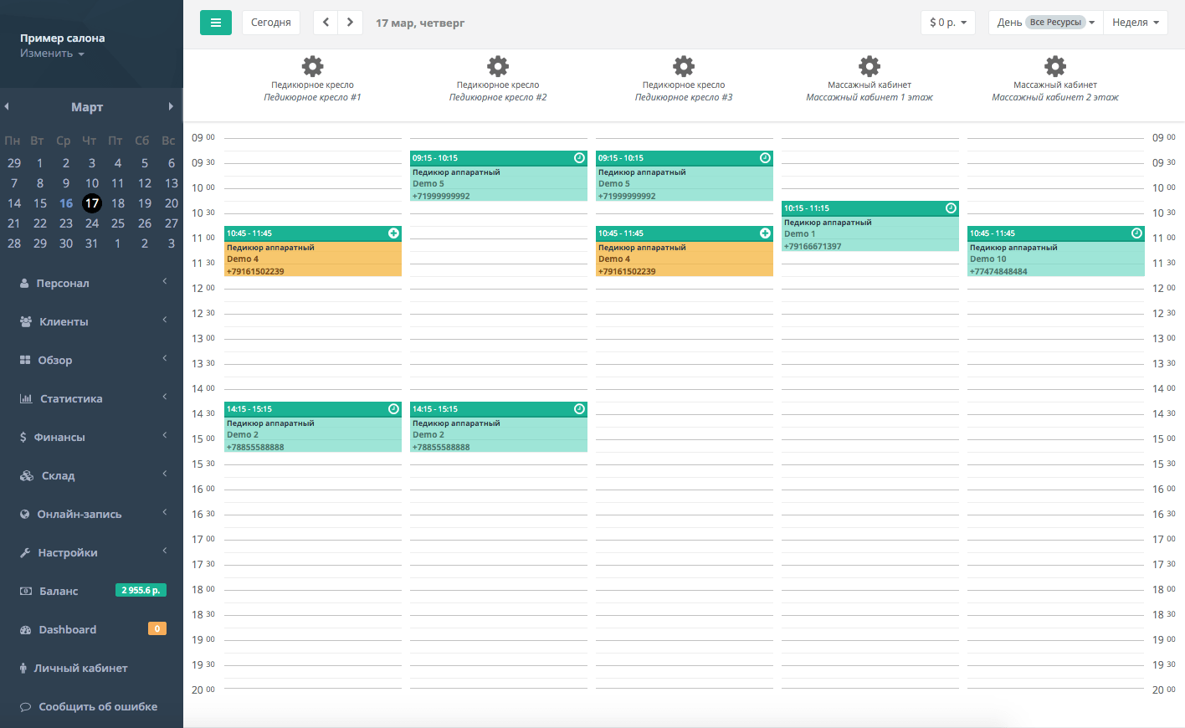Screen dimensions: 1185x728
Task: Expand the Финансы section chevron
Action: click(165, 435)
